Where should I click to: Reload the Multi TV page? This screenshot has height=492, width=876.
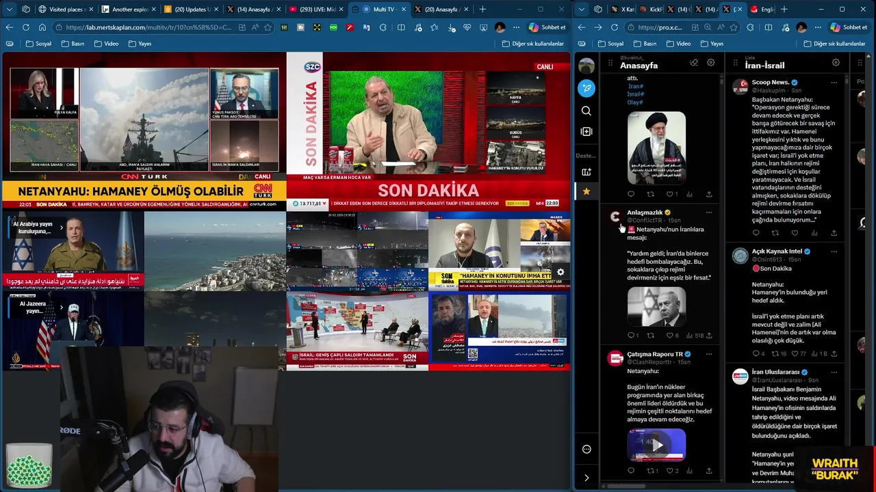pos(26,27)
